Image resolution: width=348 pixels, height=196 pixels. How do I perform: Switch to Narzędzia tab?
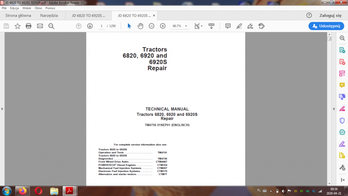[x=49, y=16]
